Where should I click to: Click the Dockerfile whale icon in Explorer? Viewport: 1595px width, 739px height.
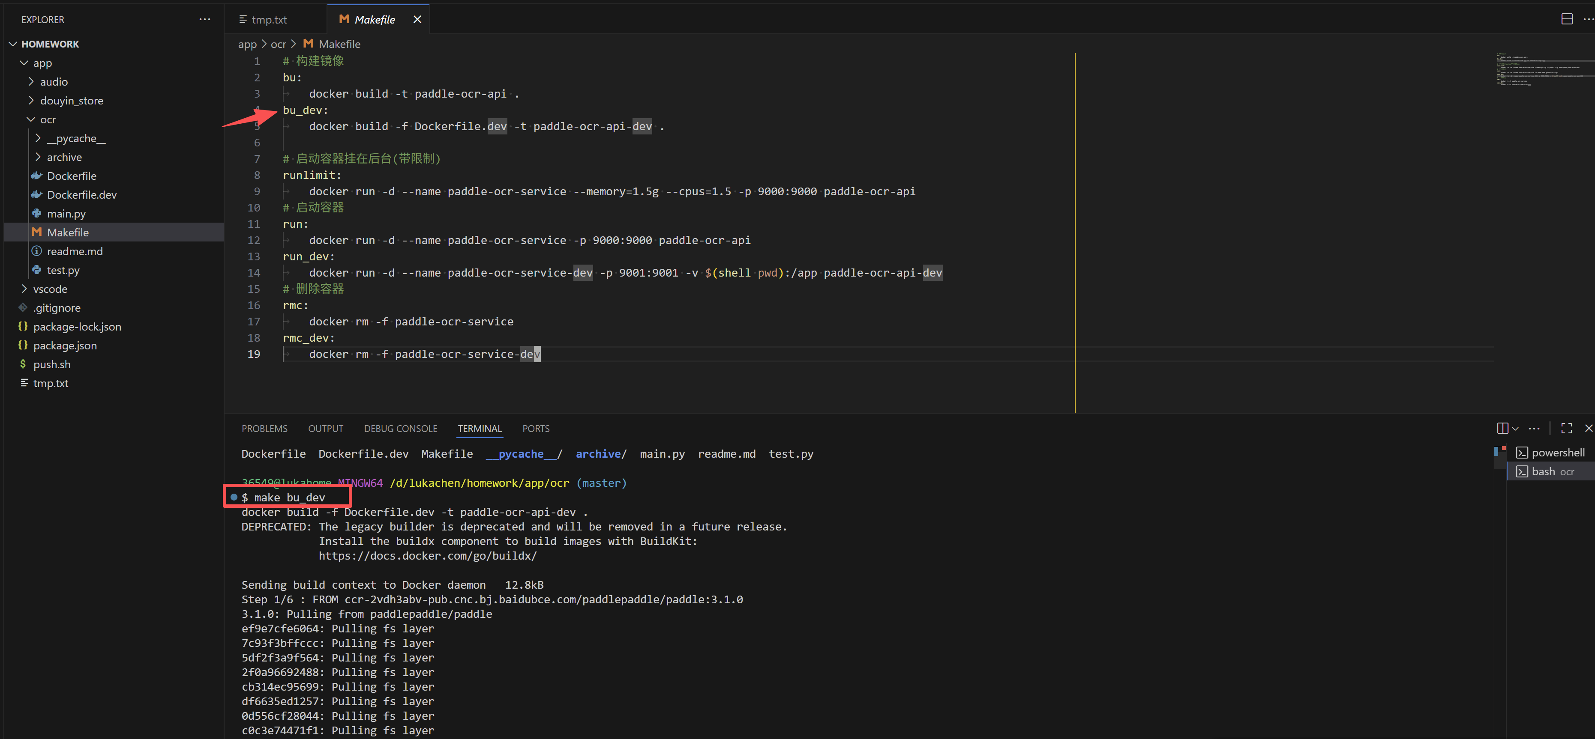click(x=36, y=176)
